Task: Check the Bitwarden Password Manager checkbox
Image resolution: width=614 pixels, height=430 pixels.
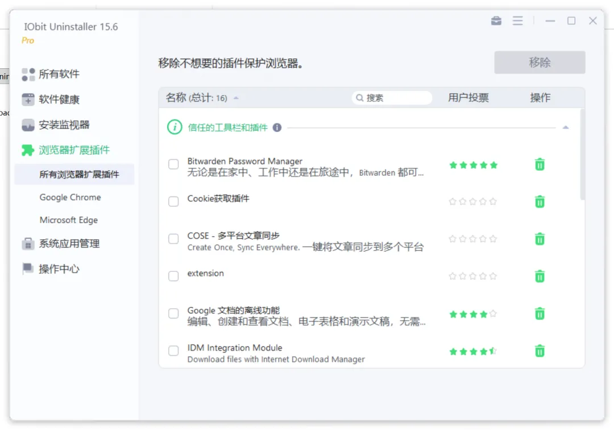Action: (173, 164)
